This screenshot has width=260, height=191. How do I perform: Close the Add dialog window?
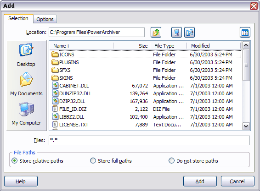[254, 6]
